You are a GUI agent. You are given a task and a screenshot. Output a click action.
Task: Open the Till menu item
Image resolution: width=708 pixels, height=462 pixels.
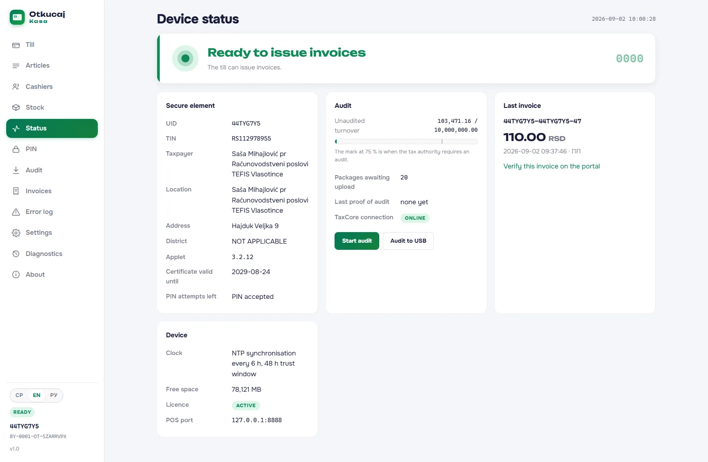pyautogui.click(x=52, y=45)
